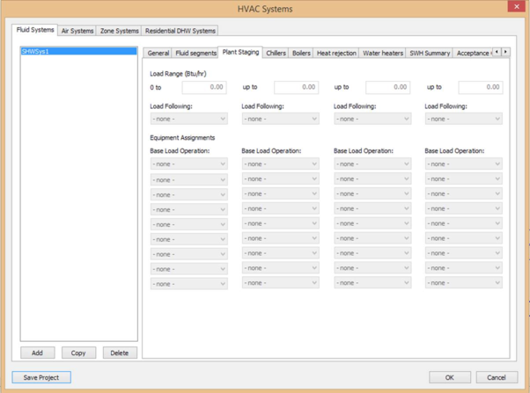The image size is (530, 393).
Task: Select SHWSys1 in the fluid systems list
Action: (x=78, y=52)
